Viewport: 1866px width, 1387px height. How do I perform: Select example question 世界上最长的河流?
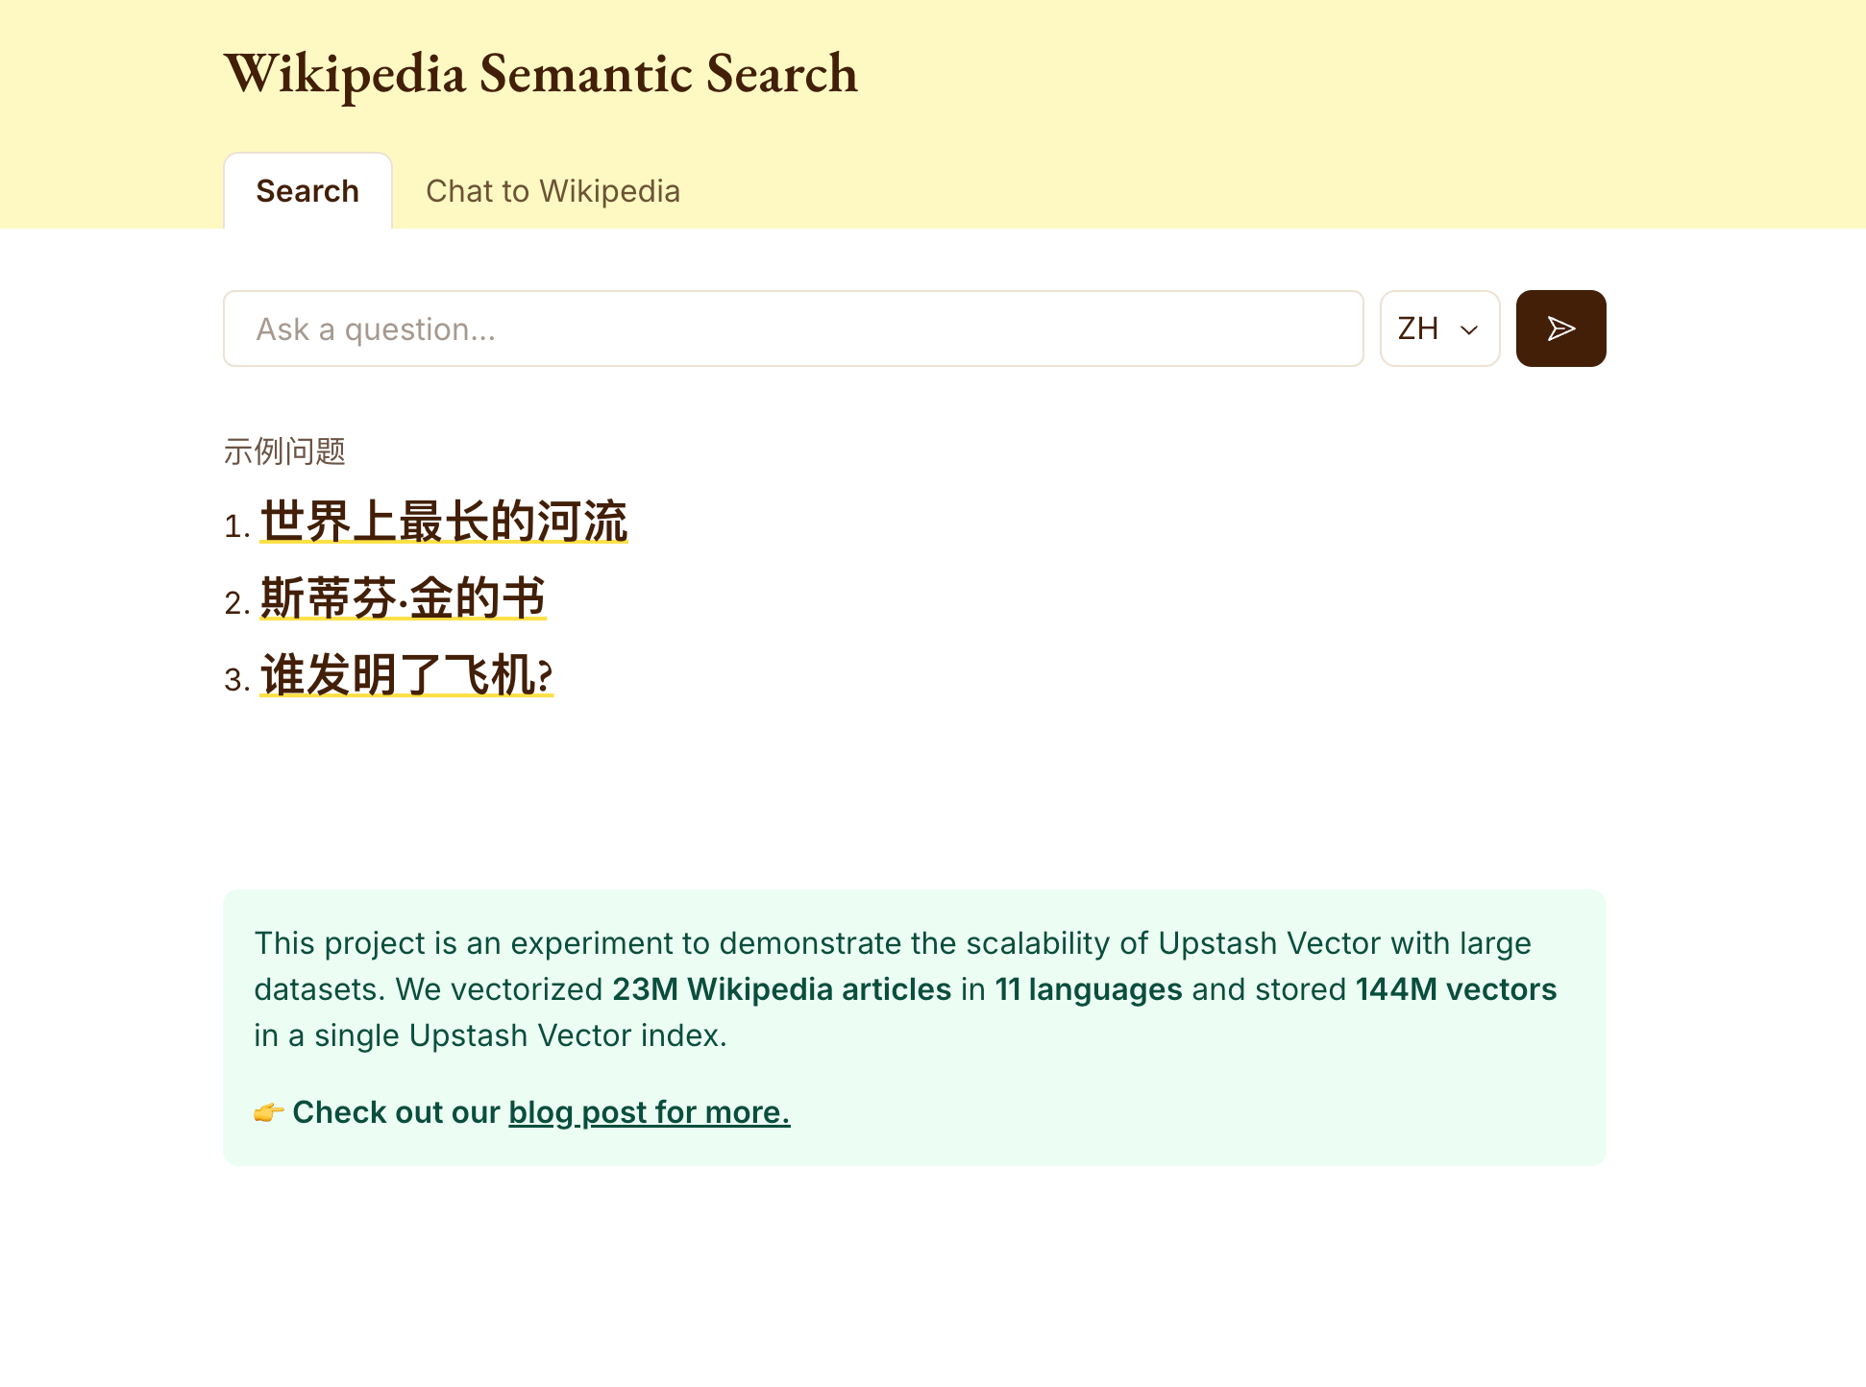(x=443, y=519)
